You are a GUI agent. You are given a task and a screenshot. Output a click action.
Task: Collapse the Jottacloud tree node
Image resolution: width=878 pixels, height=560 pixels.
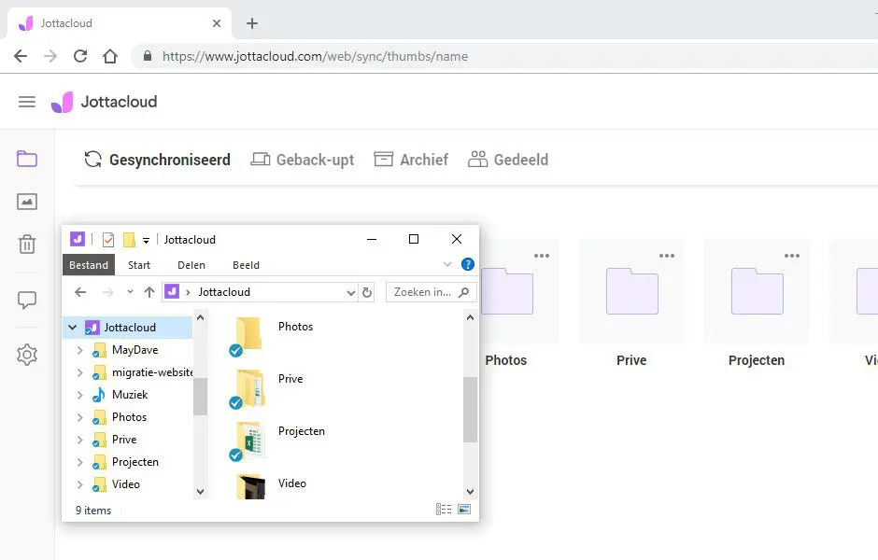click(x=72, y=328)
